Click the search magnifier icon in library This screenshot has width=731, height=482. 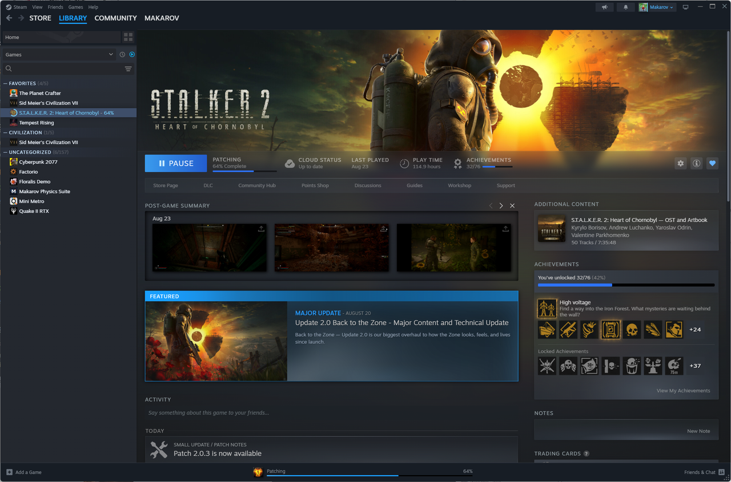[9, 68]
